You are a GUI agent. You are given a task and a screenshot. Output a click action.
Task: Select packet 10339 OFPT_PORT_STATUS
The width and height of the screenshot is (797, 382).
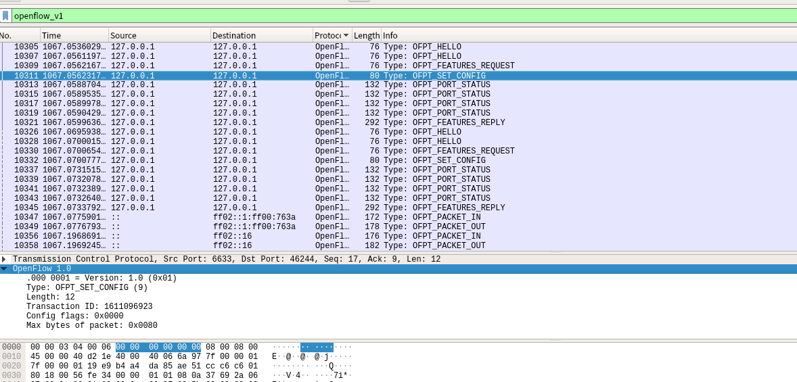398,179
